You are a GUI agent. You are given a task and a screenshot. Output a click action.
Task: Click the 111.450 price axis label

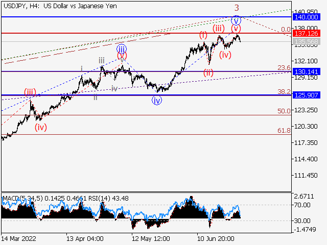coord(306,176)
